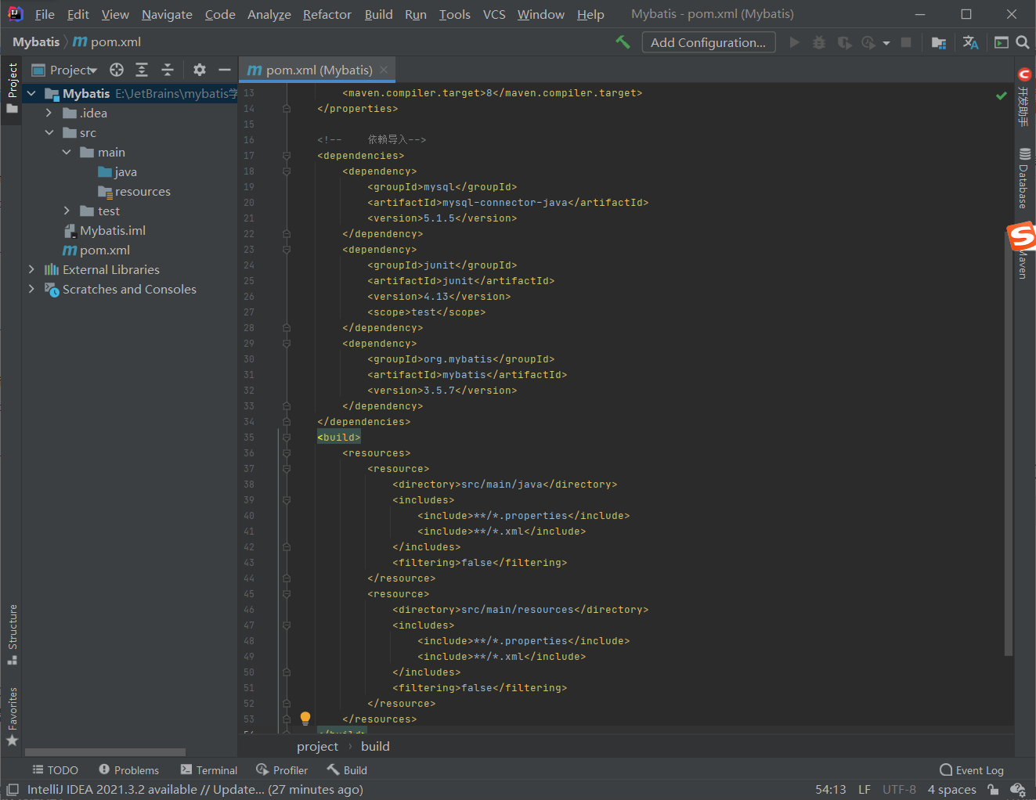Open the Problems tool window
The width and height of the screenshot is (1036, 800).
[128, 770]
